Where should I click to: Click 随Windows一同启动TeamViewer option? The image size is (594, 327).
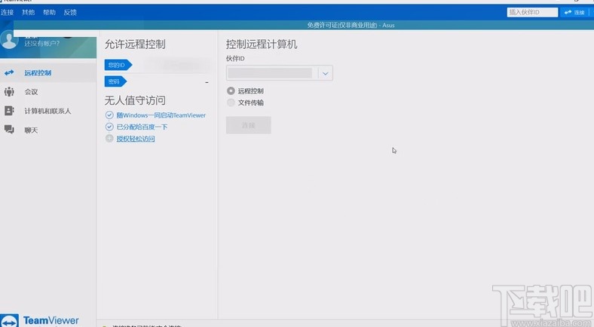161,115
